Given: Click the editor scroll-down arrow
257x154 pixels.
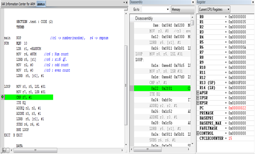Looking at the screenshot, I should (x=126, y=145).
